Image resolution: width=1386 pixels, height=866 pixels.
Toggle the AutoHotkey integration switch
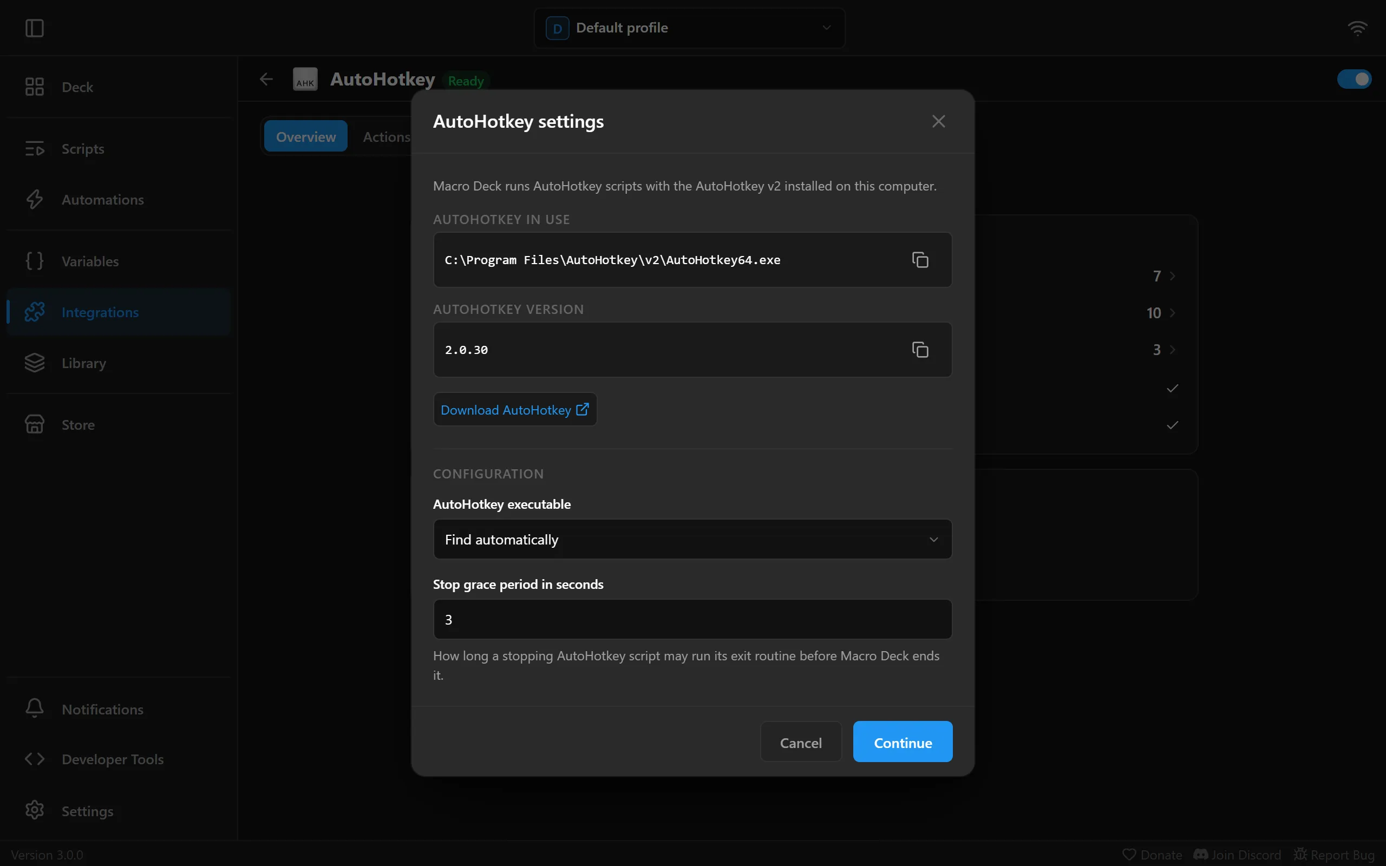(1354, 79)
